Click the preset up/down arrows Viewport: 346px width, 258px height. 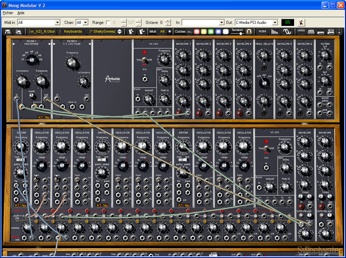[x=119, y=32]
